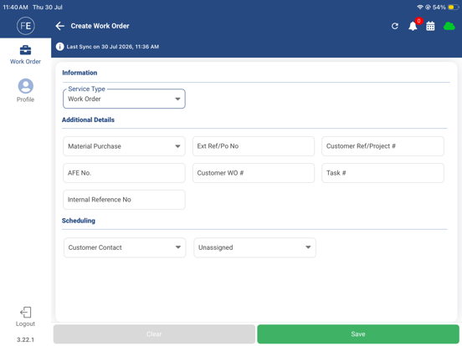Tap the 11:40 AM clock in status bar
This screenshot has height=346, width=462.
(x=16, y=7)
